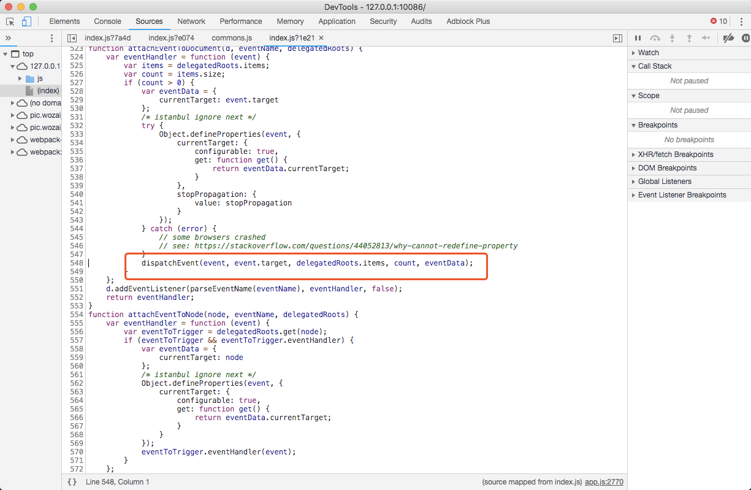Switch to index.js?7a4d file tab
The image size is (751, 490).
pyautogui.click(x=107, y=38)
